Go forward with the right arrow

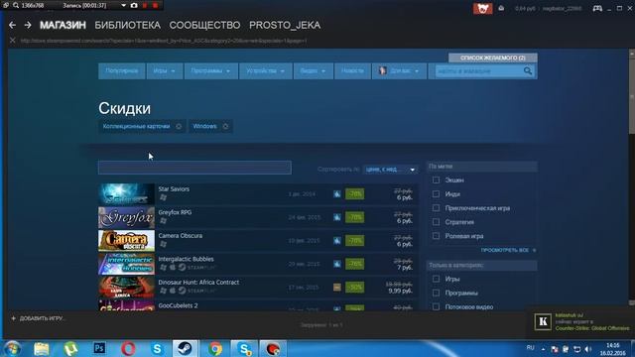click(x=28, y=25)
